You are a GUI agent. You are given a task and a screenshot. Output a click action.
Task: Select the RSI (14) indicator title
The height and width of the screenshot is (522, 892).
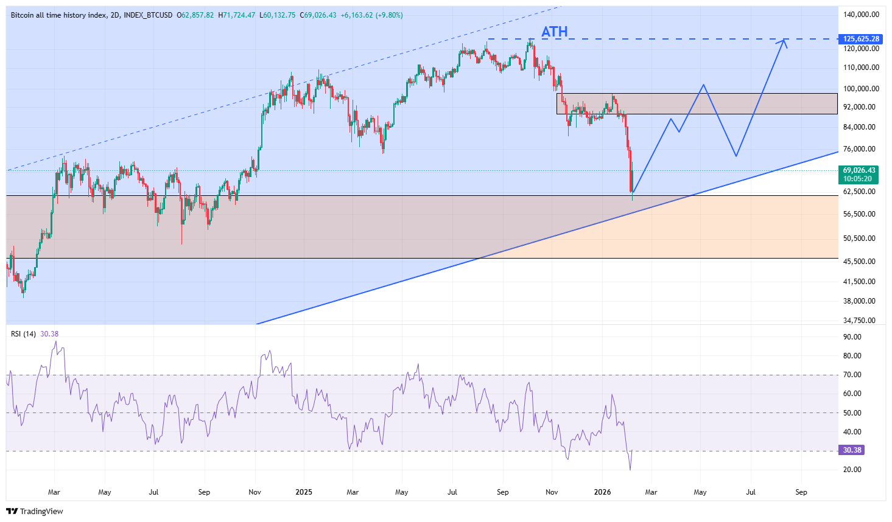coord(23,334)
